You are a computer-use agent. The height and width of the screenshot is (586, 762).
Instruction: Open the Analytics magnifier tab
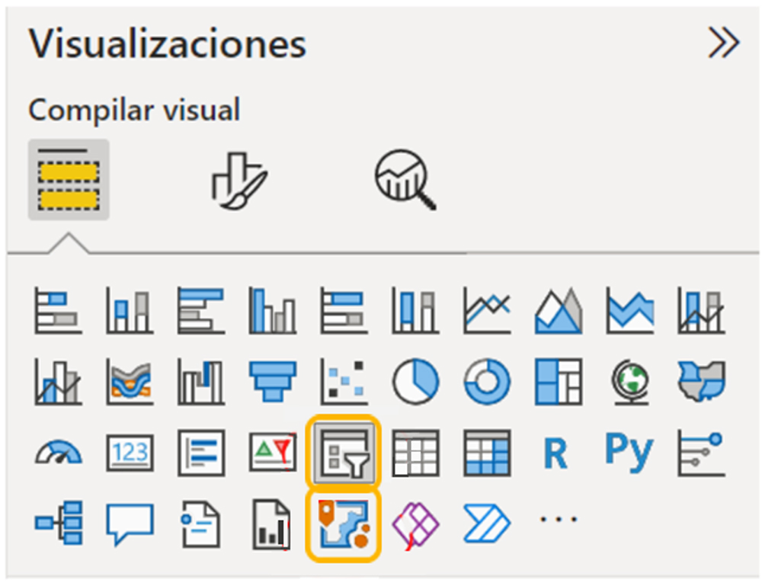pos(405,180)
